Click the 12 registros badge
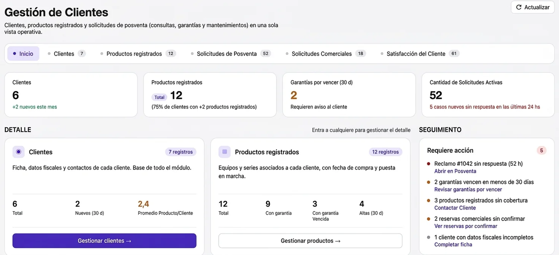 [385, 152]
